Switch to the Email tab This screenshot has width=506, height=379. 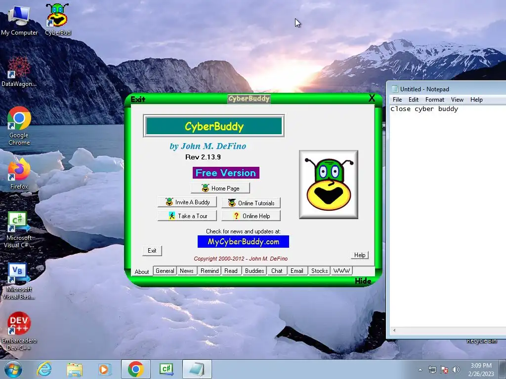click(x=297, y=271)
